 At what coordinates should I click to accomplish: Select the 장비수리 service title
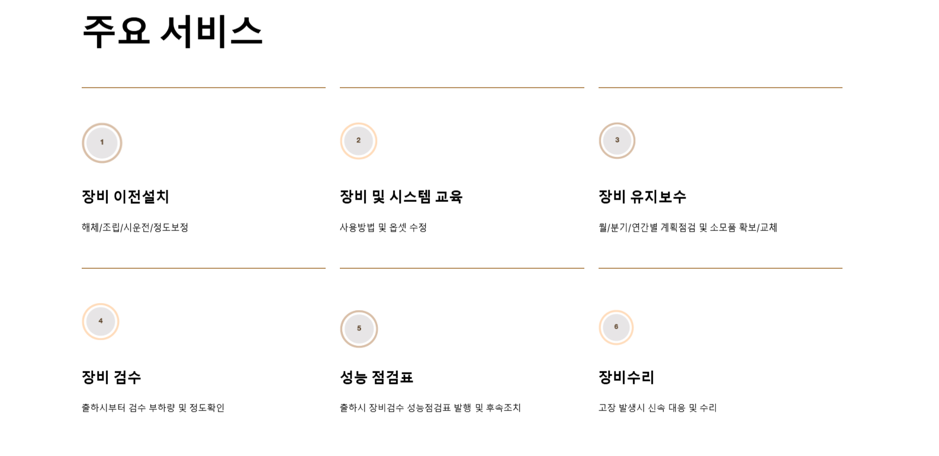626,377
